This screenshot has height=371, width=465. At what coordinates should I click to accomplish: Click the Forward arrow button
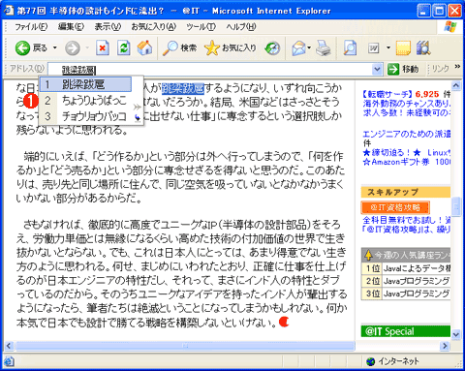pyautogui.click(x=73, y=48)
